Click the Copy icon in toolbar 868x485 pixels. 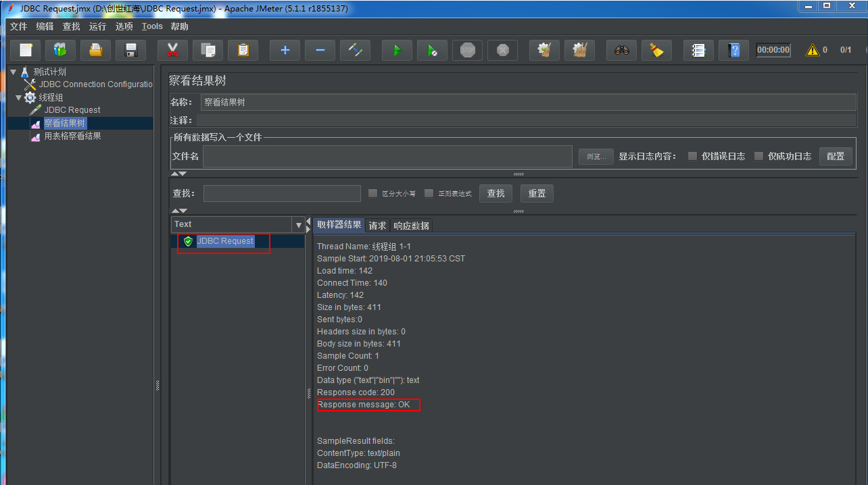(208, 50)
